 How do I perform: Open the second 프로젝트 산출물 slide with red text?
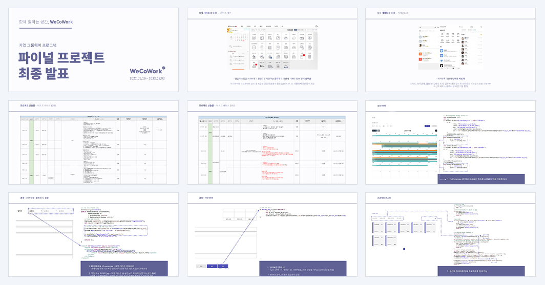pyautogui.click(x=272, y=143)
